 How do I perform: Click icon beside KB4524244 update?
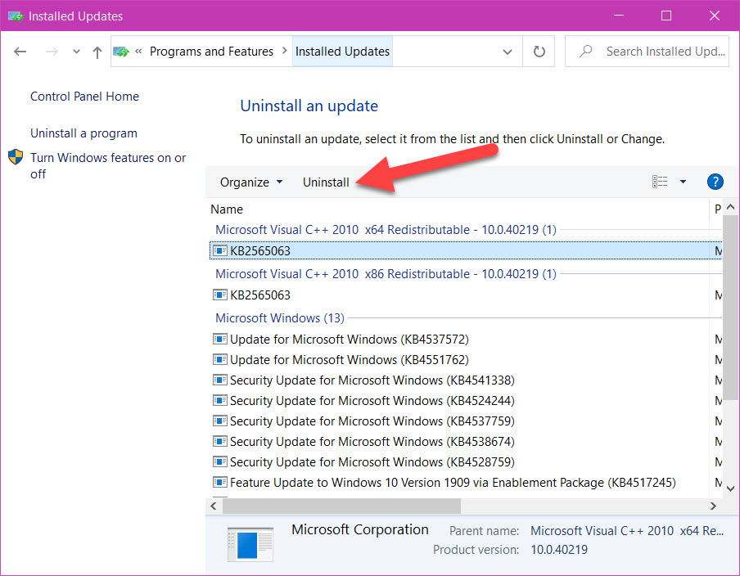point(220,401)
